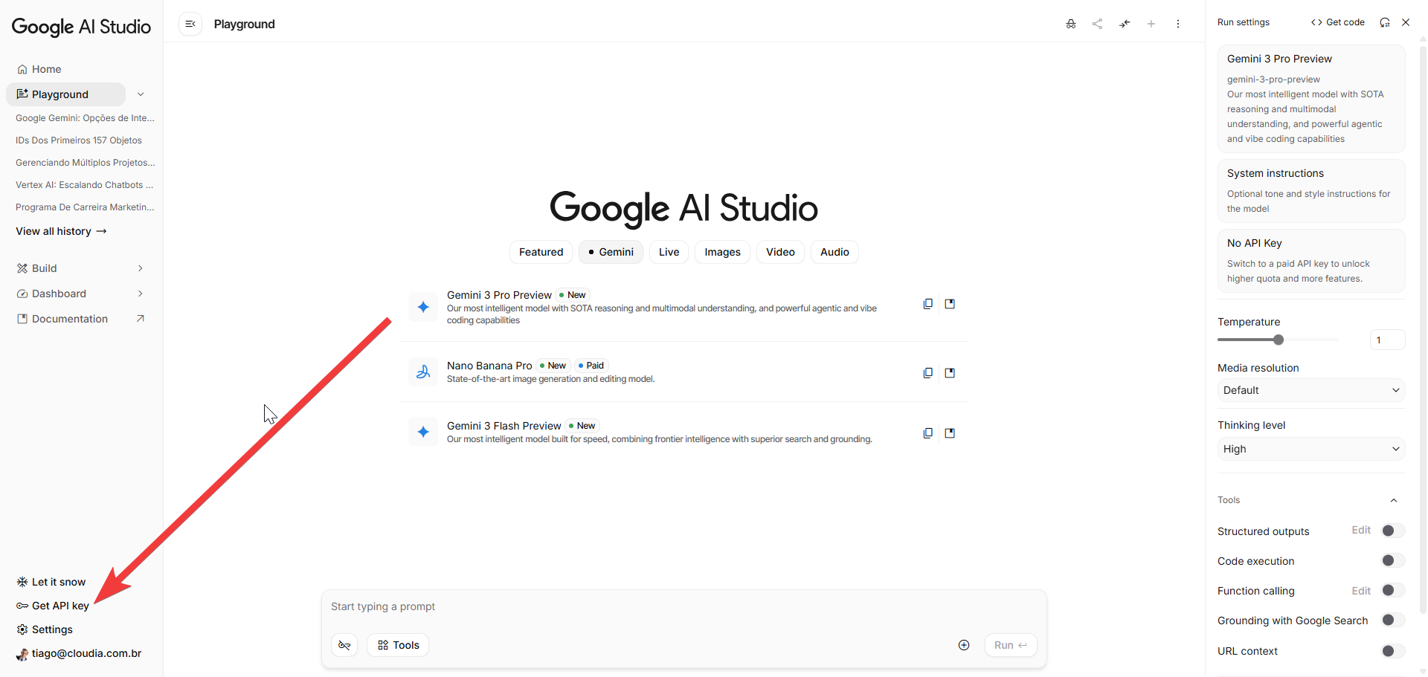Click the Run button

1011,645
